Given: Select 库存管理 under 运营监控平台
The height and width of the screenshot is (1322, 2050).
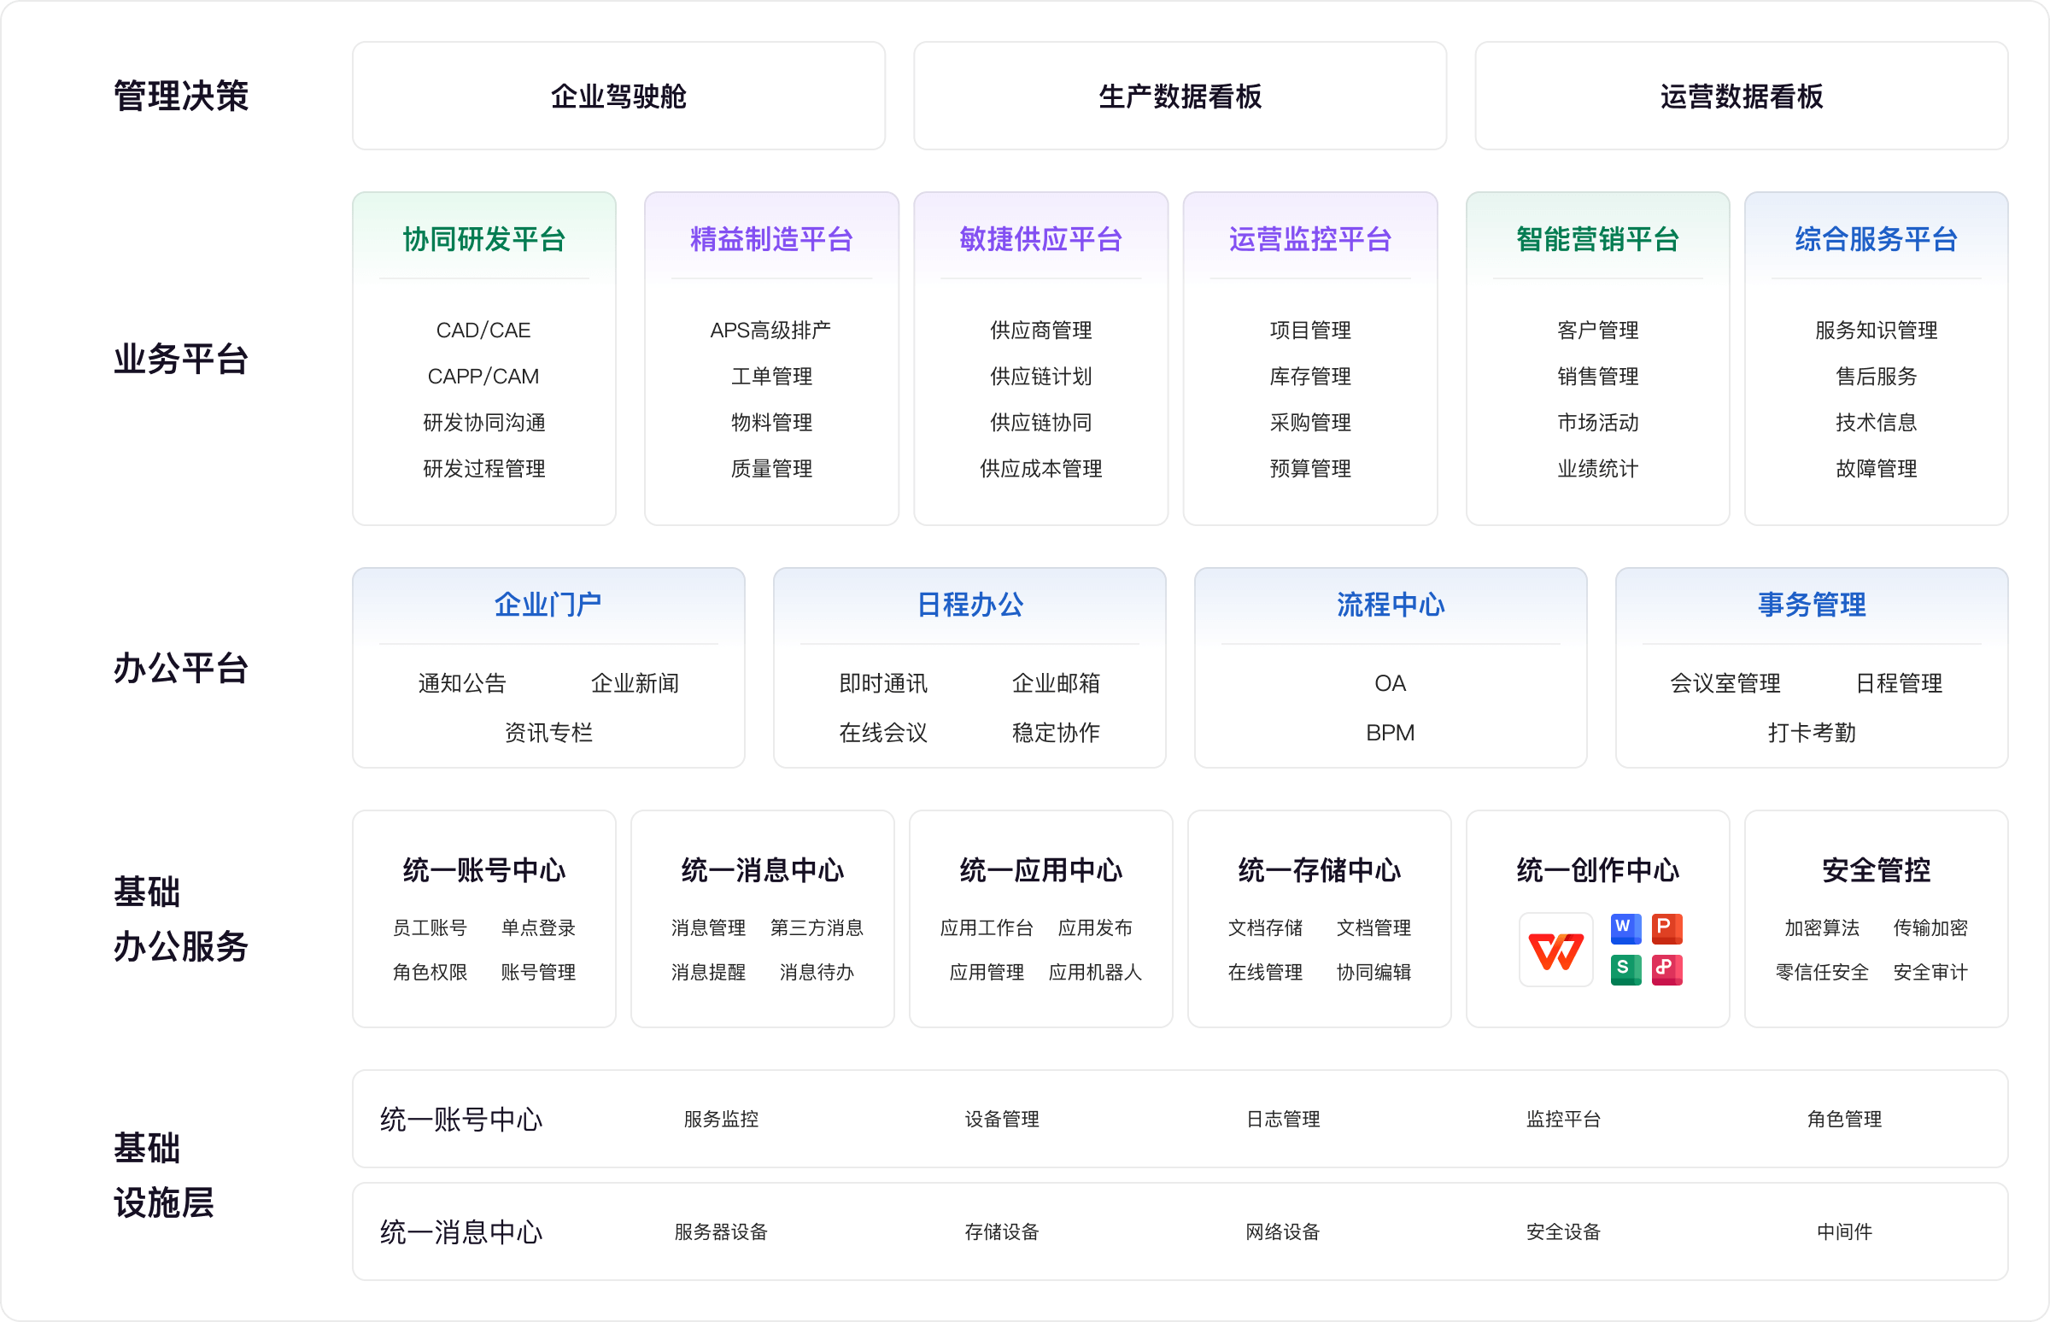Looking at the screenshot, I should pyautogui.click(x=1310, y=377).
